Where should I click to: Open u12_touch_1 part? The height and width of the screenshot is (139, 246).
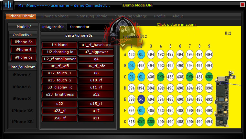point(59,73)
